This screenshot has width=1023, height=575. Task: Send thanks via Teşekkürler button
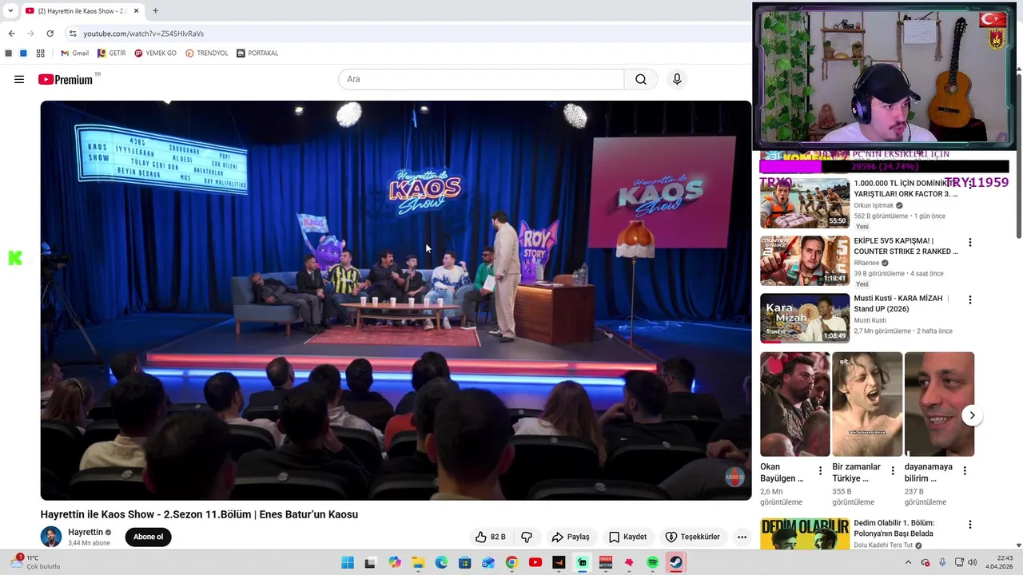[x=693, y=537]
